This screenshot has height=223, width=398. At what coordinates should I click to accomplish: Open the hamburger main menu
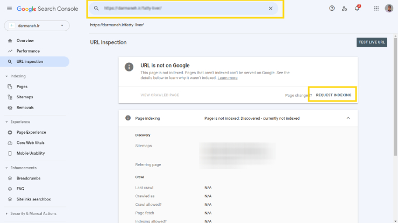pos(9,9)
